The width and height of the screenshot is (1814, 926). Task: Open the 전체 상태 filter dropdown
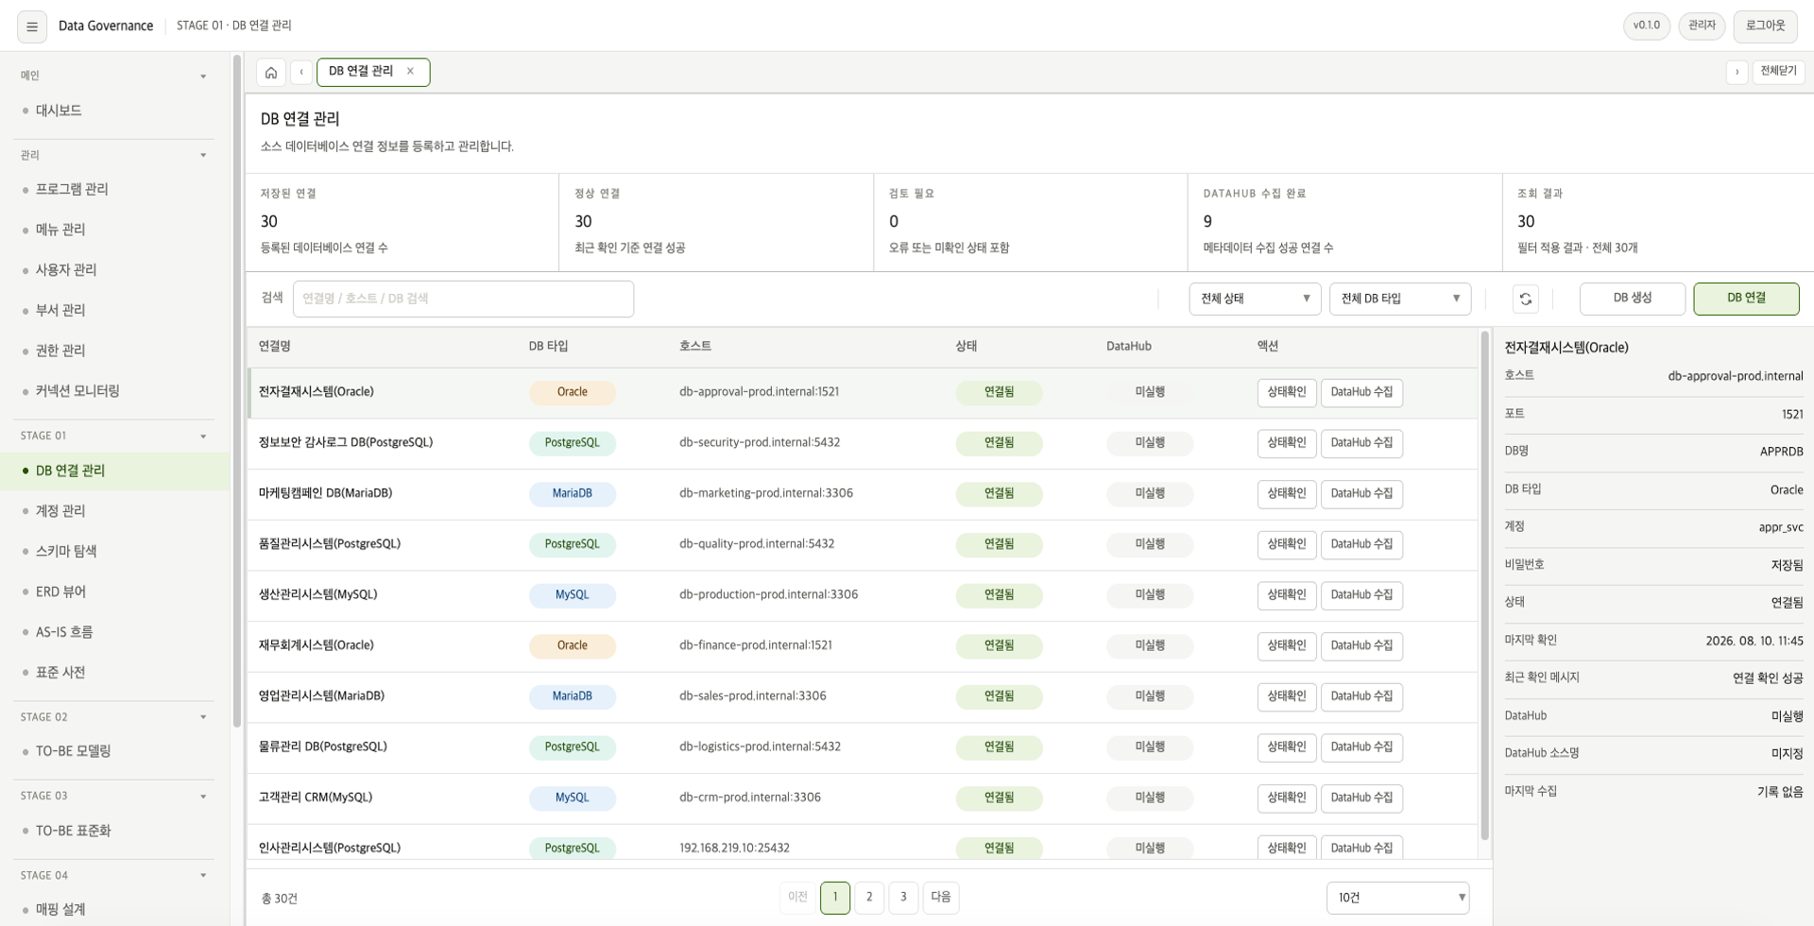(1255, 299)
